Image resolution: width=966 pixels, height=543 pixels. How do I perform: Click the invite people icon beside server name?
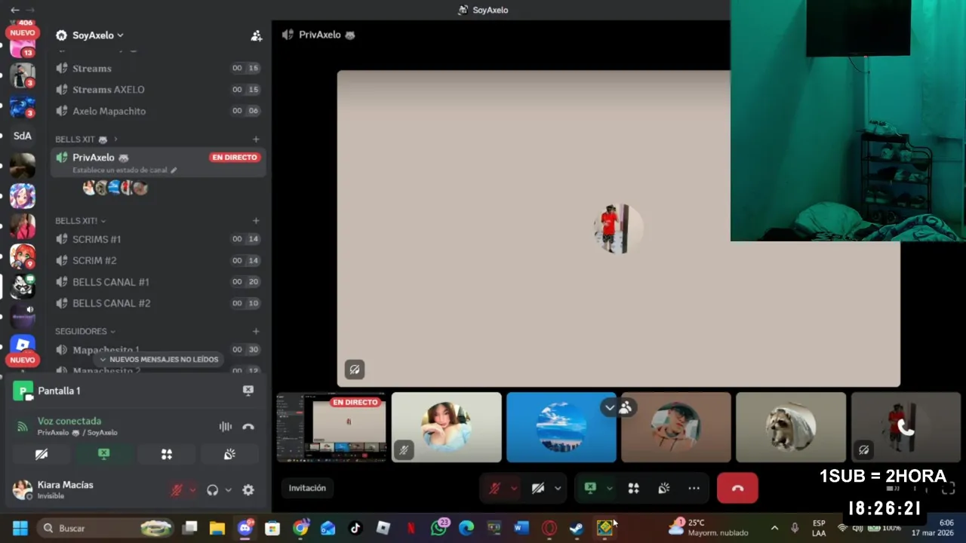257,35
